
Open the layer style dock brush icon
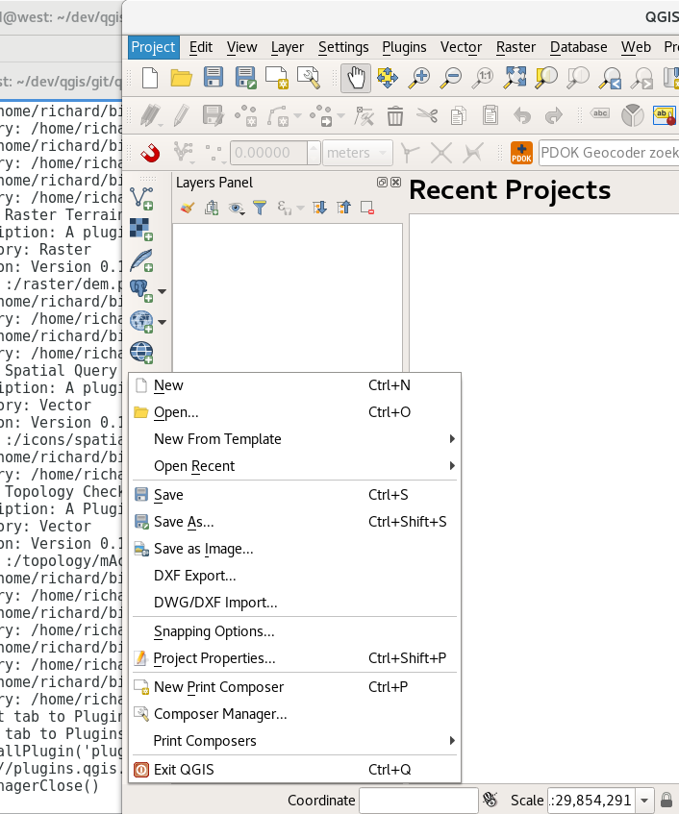pos(188,207)
